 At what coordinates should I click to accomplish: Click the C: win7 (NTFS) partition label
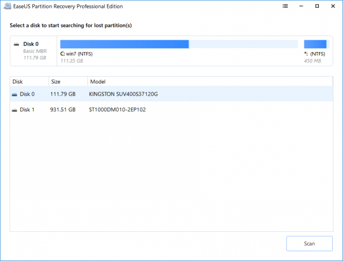click(x=76, y=54)
